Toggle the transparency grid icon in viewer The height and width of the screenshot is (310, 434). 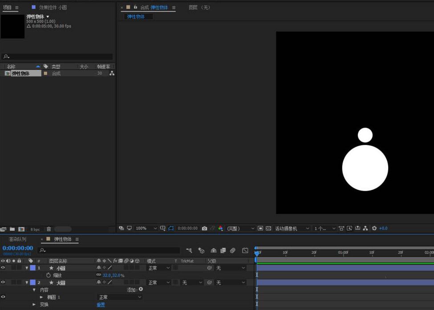268,228
